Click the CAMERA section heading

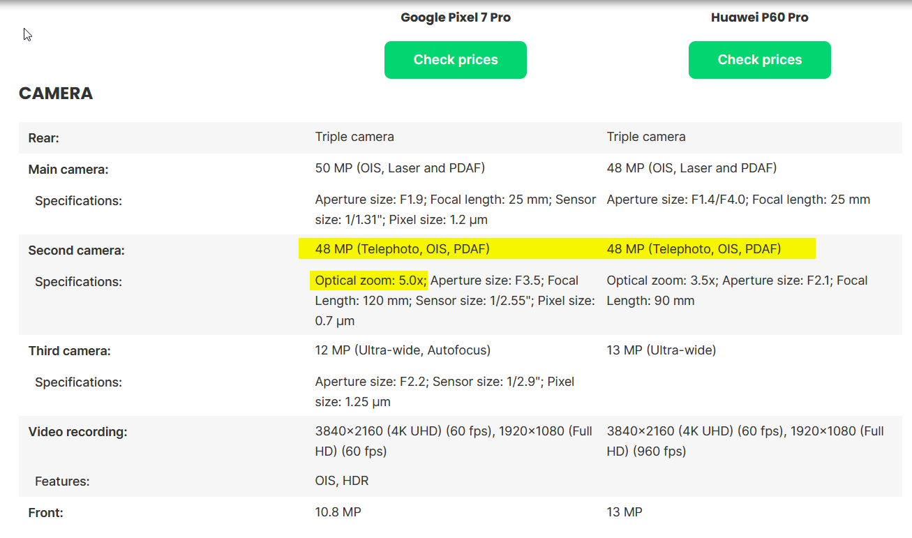pos(56,94)
